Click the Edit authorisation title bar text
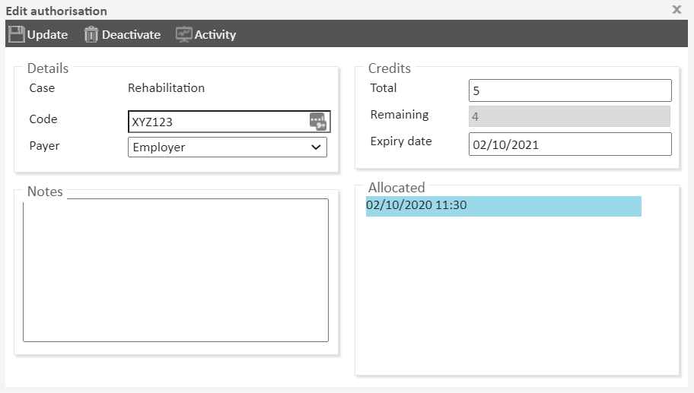 pos(56,11)
